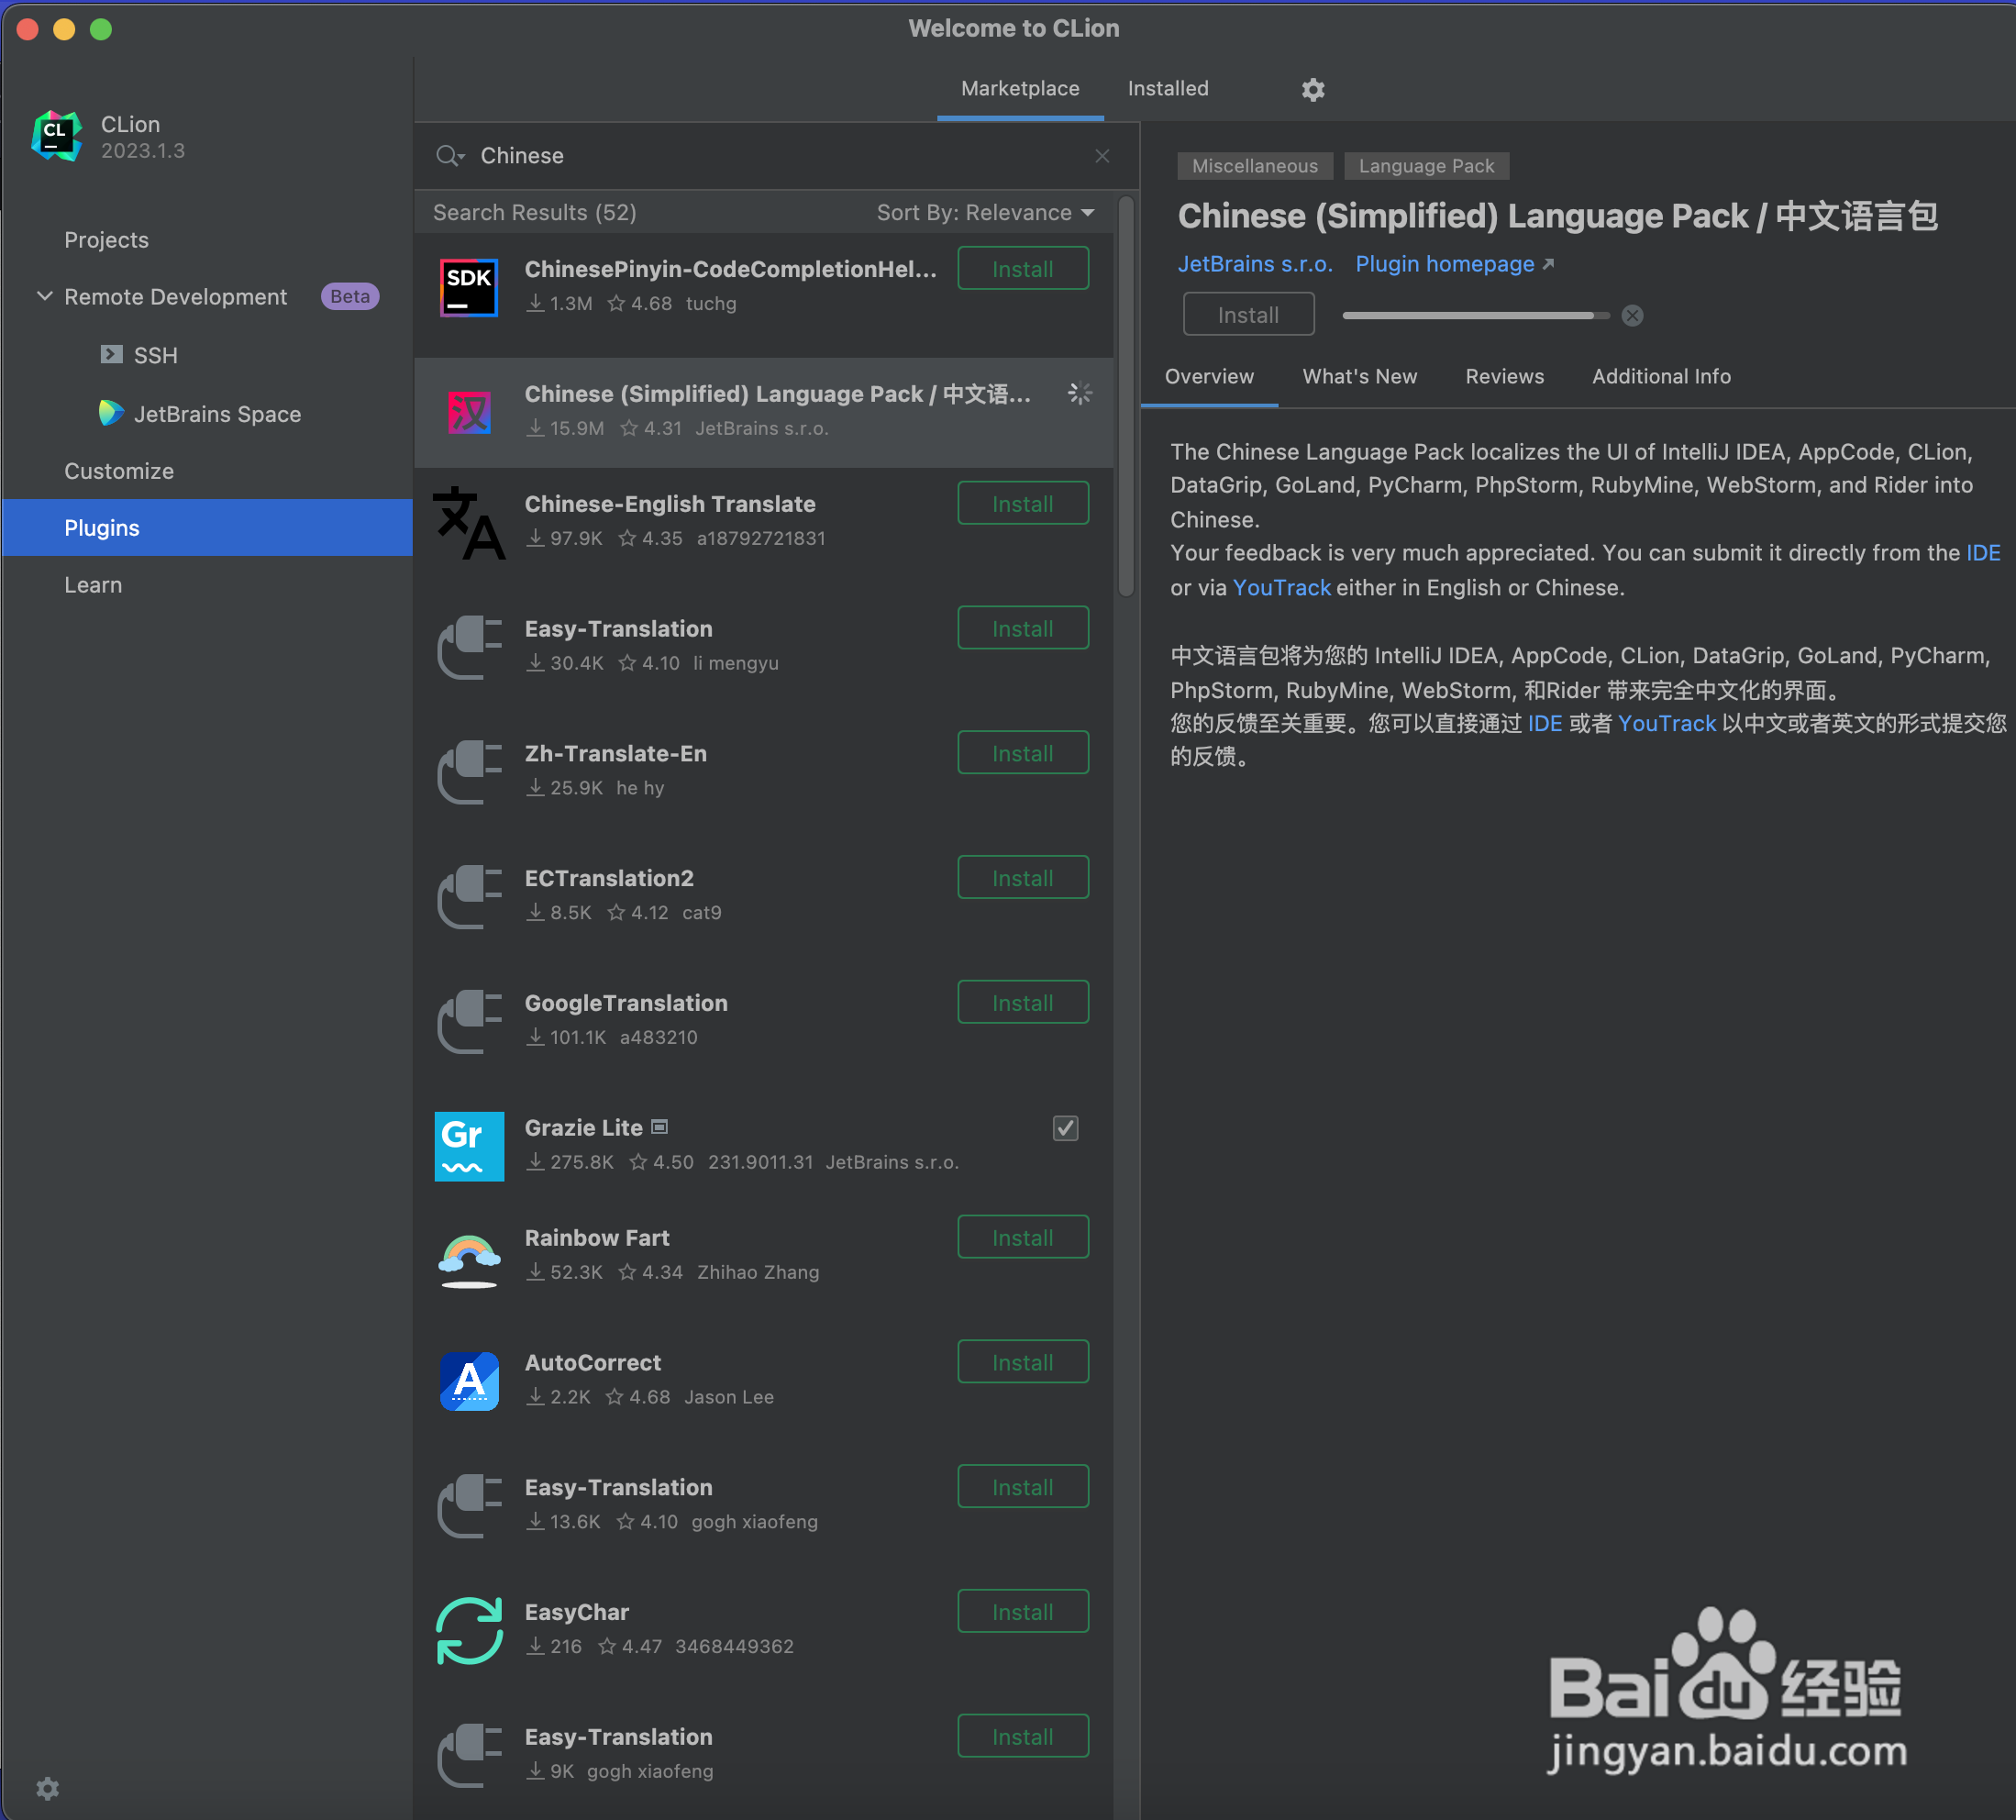Viewport: 2016px width, 1820px height.
Task: Open the JetBrains s.r.o. vendor link
Action: tap(1255, 264)
